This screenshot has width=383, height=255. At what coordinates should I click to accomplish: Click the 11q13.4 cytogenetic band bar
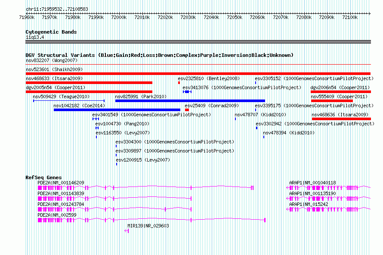coord(198,42)
